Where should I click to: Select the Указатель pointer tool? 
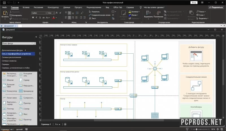coord(94,12)
